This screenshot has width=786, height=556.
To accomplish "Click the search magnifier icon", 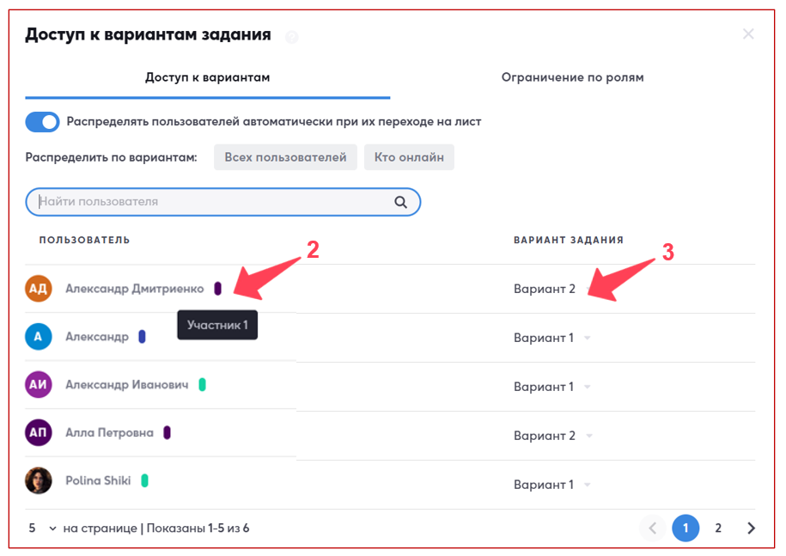I will [x=400, y=202].
